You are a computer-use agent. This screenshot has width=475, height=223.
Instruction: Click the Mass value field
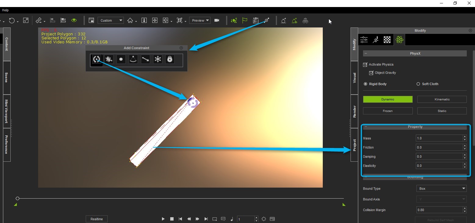point(439,138)
